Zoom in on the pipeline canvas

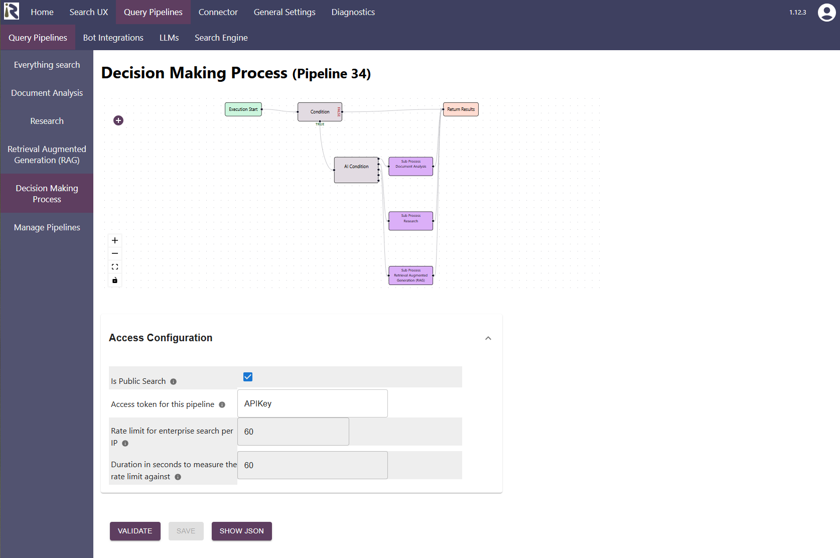(x=115, y=240)
